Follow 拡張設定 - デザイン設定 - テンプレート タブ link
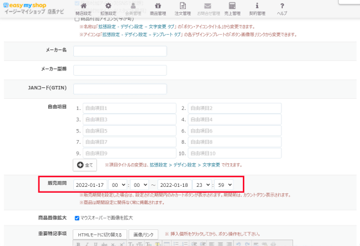 (x=141, y=35)
